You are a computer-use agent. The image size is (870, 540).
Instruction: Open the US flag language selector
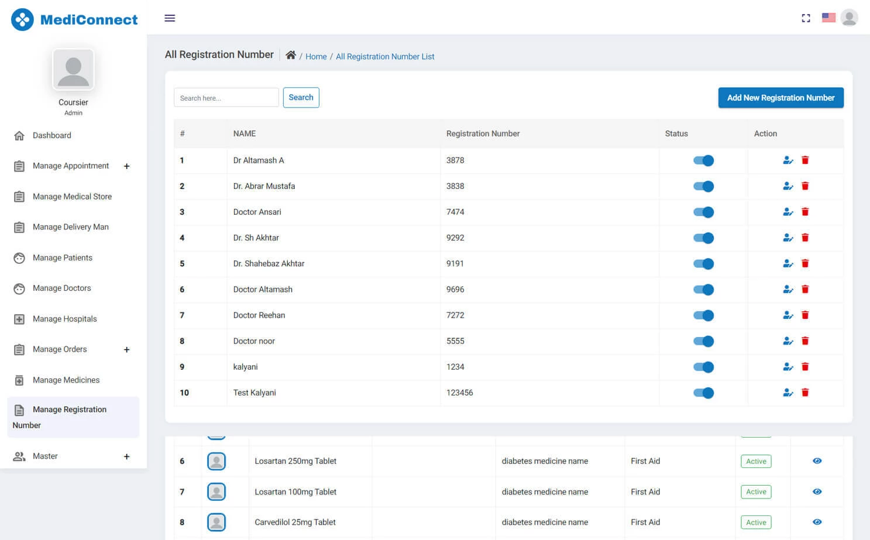(x=828, y=18)
